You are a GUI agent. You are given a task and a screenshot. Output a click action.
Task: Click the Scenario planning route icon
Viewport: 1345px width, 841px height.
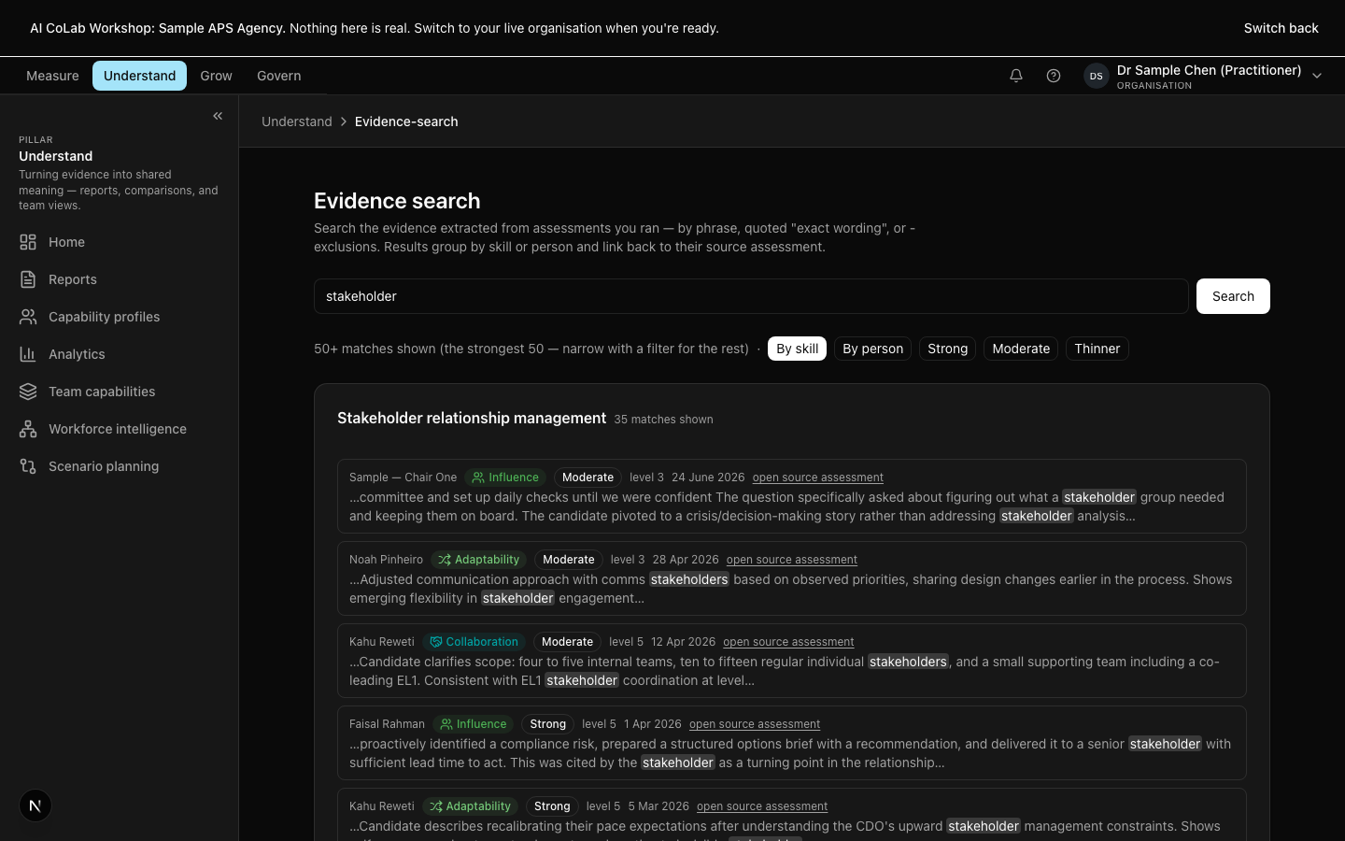28,466
